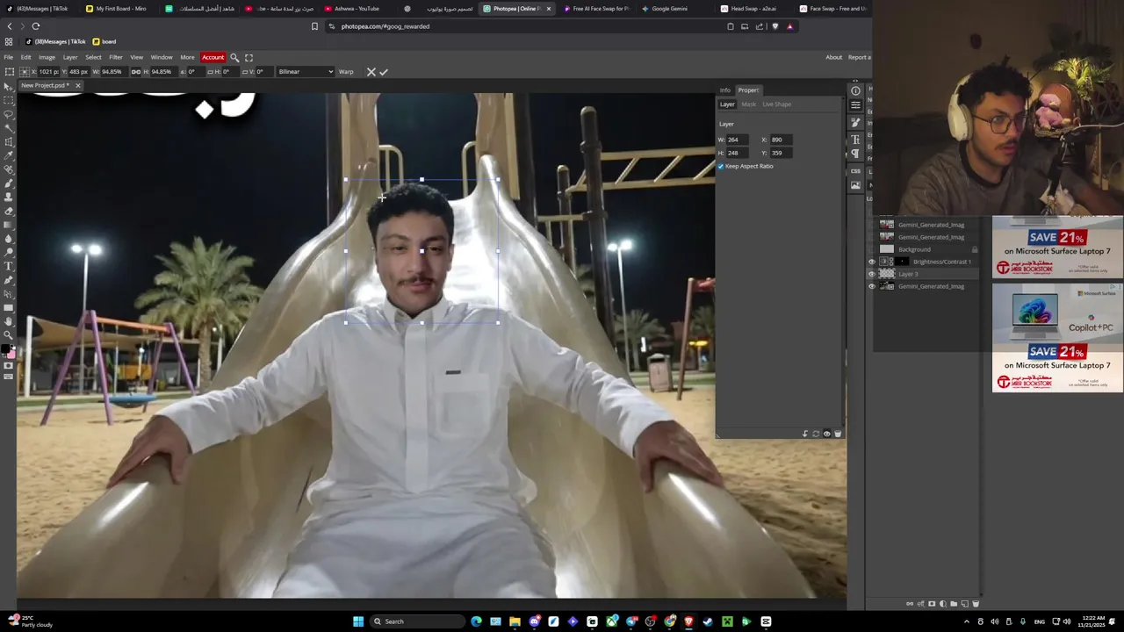Screen dimensions: 1124x632
Task: Hide Layer 3 with its eye icon
Action: tap(872, 274)
